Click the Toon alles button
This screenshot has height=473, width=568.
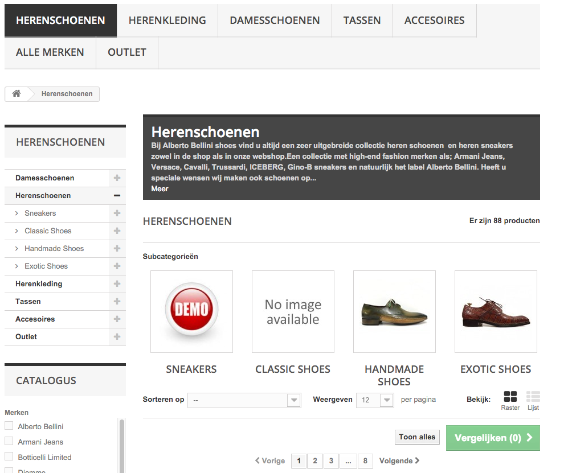[417, 437]
